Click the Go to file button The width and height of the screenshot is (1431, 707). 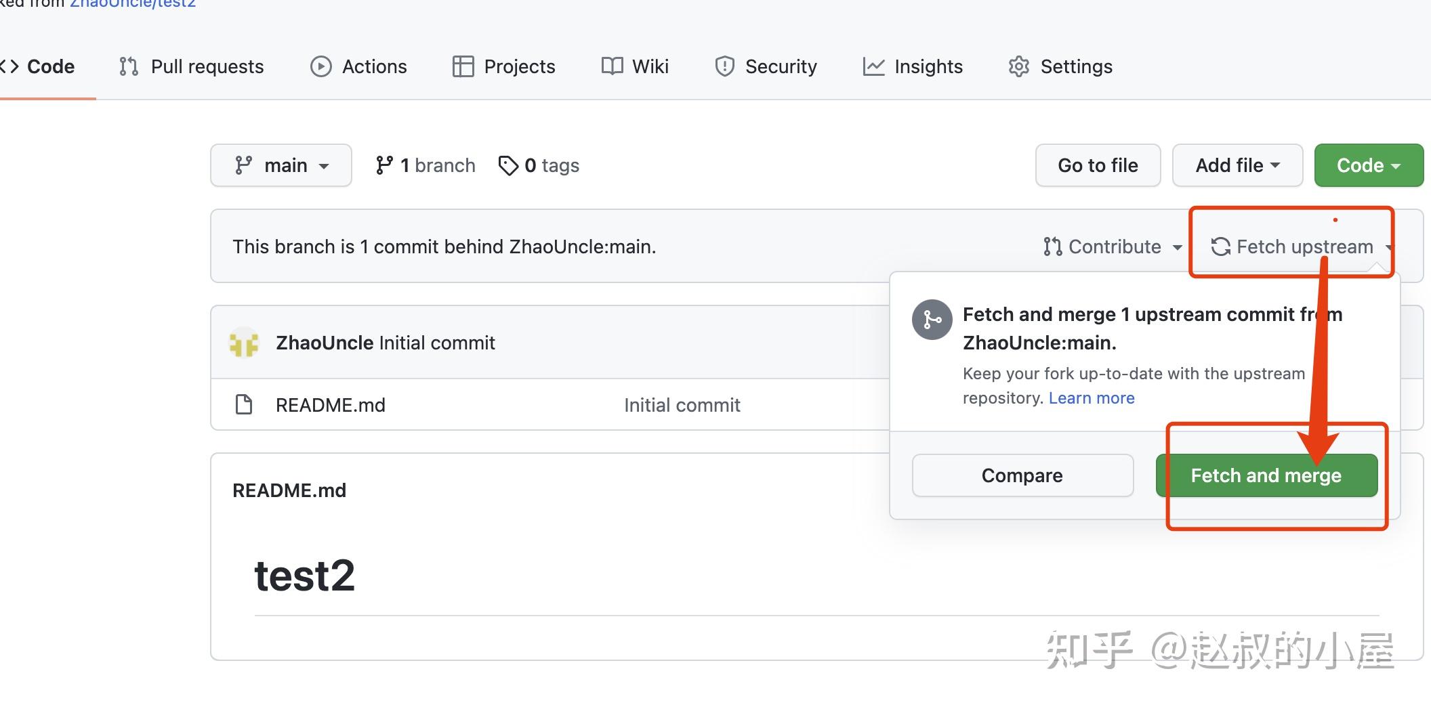(1098, 165)
